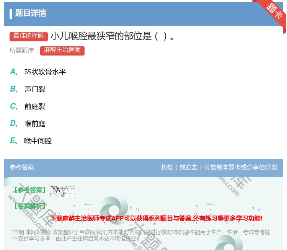287x250 pixels.
Task: Click answer text 前庭裂
Action: [35, 106]
